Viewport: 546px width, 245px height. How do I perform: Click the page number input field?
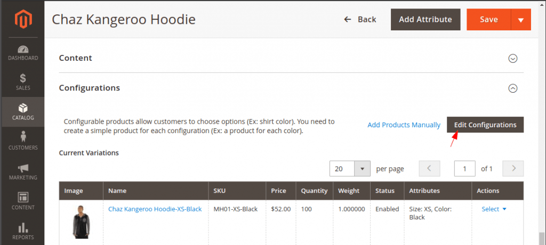[x=464, y=169]
